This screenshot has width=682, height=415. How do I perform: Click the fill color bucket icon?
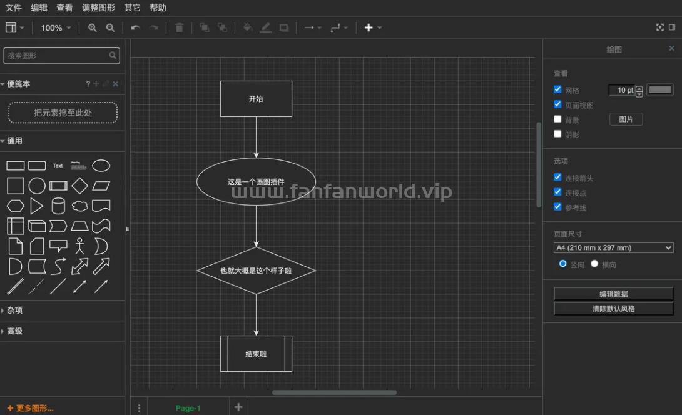pyautogui.click(x=248, y=27)
